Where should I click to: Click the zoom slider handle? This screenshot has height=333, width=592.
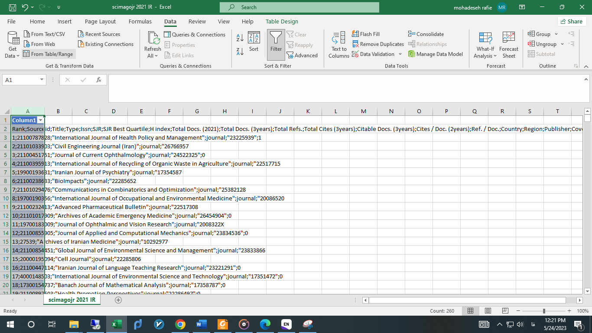pos(544,311)
